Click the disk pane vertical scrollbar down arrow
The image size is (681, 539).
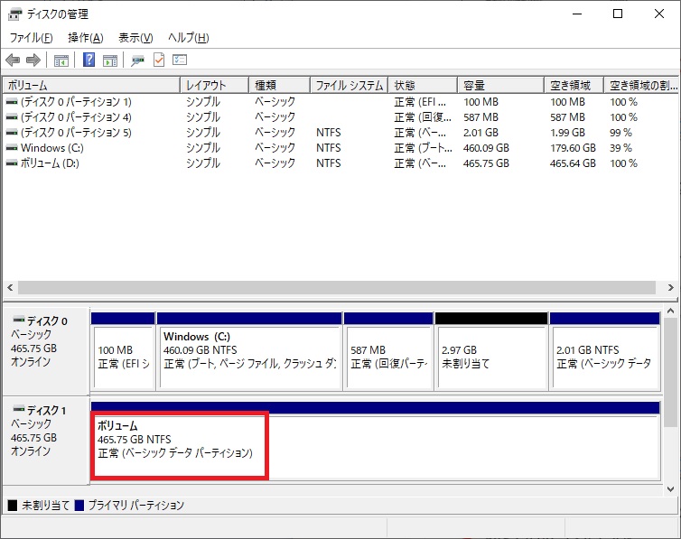tap(671, 488)
